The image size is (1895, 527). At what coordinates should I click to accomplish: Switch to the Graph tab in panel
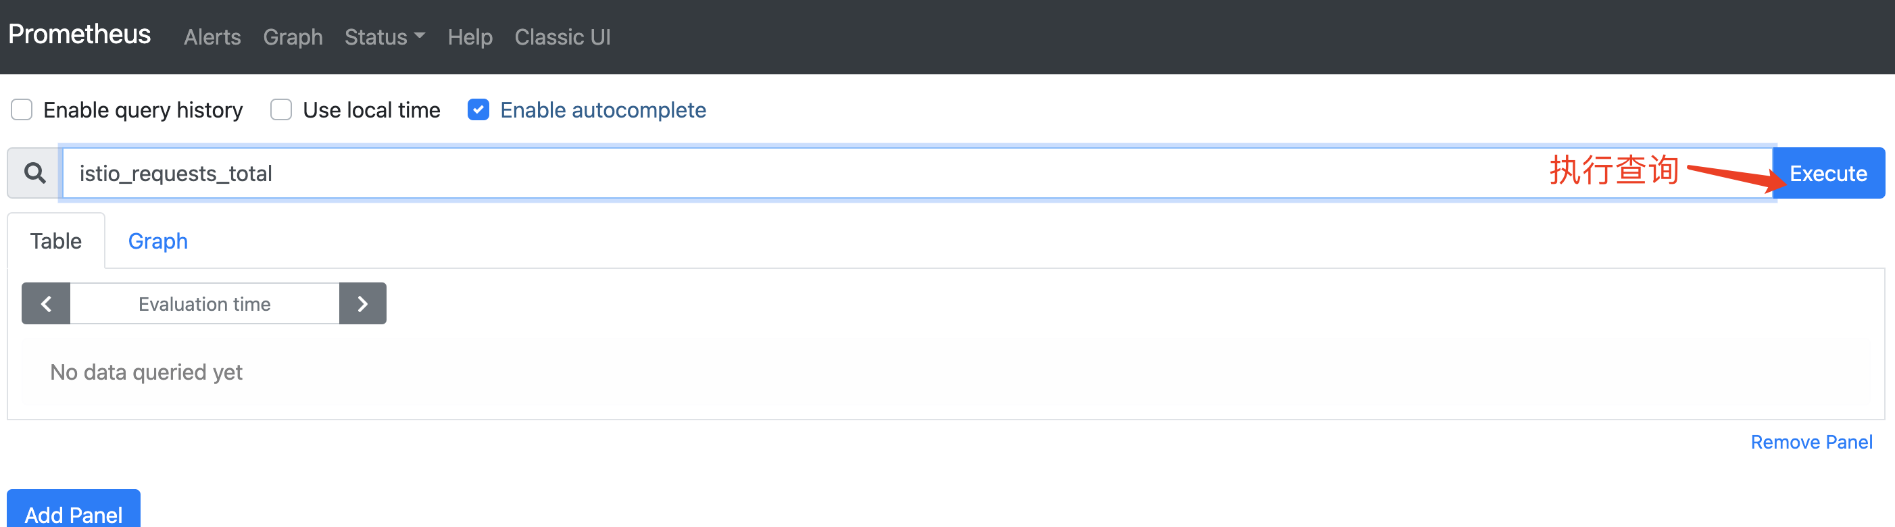[157, 241]
